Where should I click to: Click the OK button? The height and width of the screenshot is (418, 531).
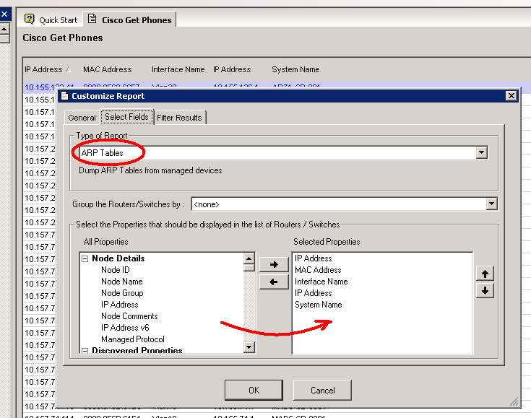click(x=254, y=391)
